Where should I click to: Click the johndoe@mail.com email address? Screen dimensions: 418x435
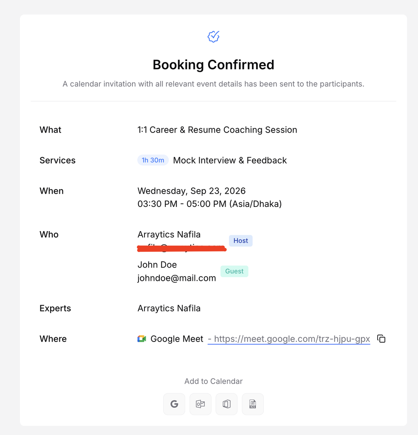point(177,278)
